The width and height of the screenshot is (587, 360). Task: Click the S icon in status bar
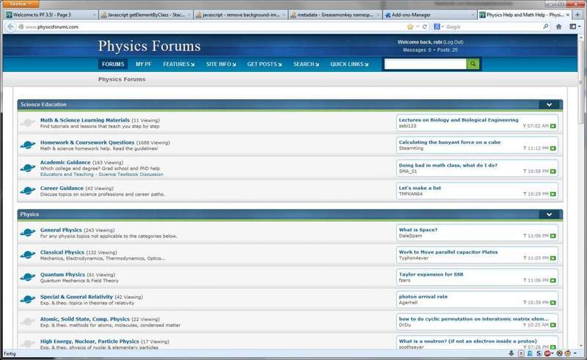[x=539, y=353]
